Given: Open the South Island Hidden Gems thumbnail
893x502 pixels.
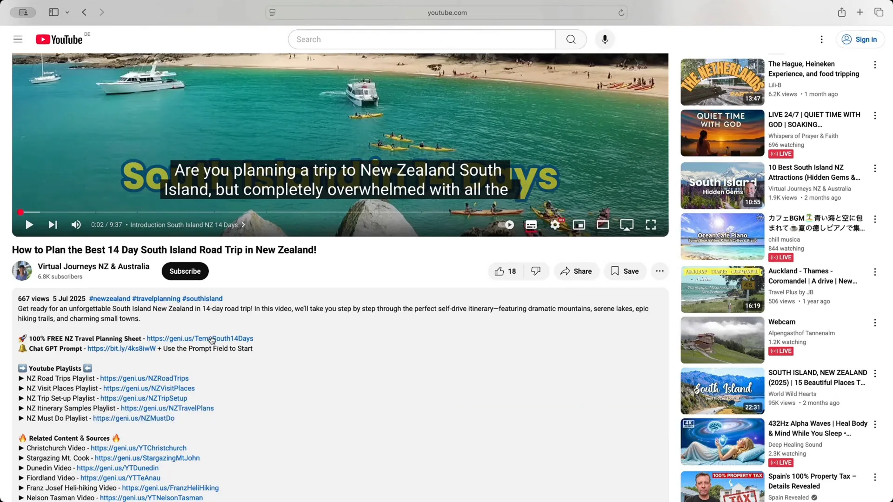Looking at the screenshot, I should tap(722, 186).
